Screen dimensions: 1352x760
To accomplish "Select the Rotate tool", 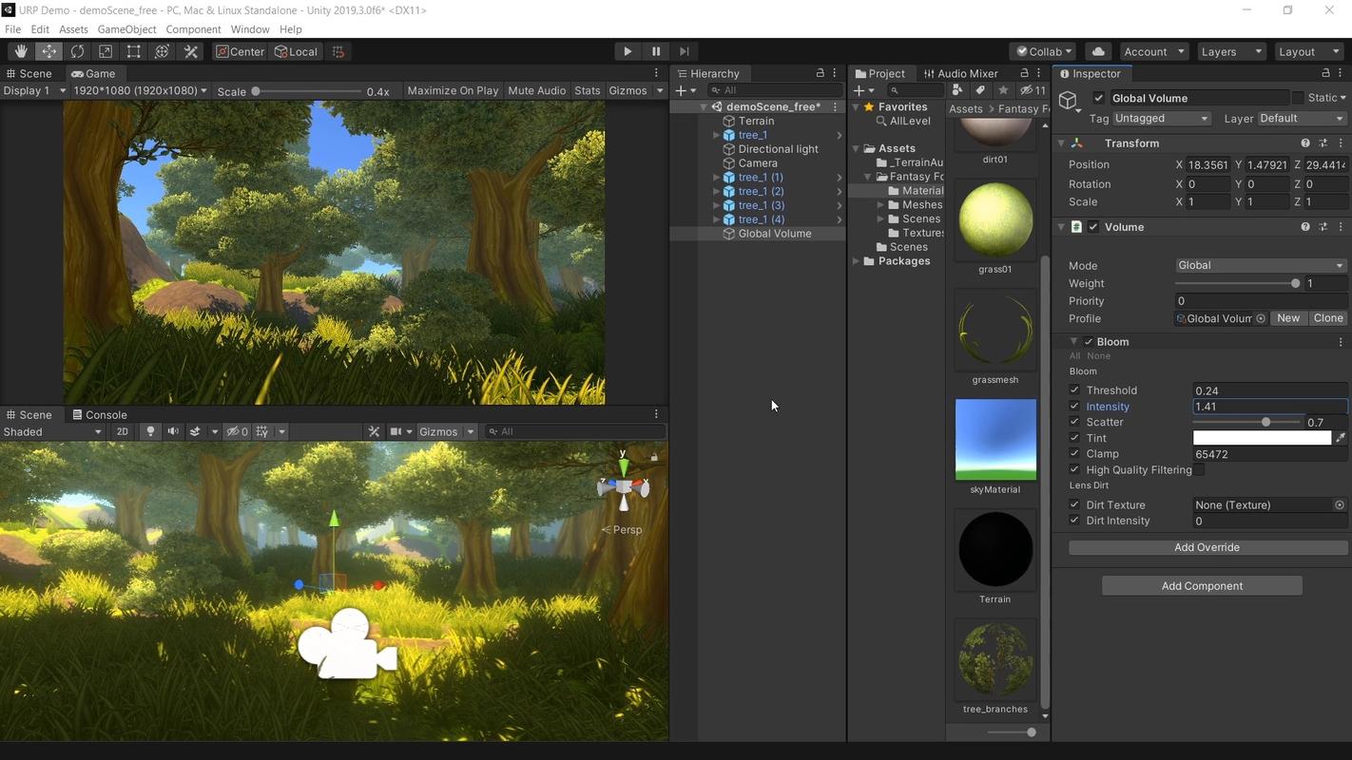I will click(x=77, y=51).
